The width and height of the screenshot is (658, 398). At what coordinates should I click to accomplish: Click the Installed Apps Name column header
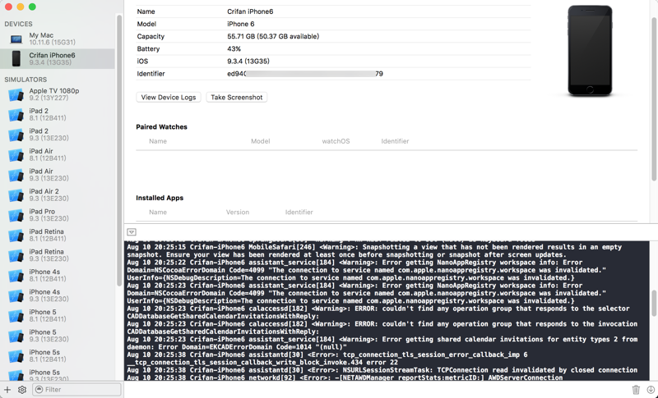(158, 213)
